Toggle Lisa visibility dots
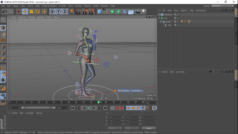The width and height of the screenshot is (238, 134). (177, 18)
